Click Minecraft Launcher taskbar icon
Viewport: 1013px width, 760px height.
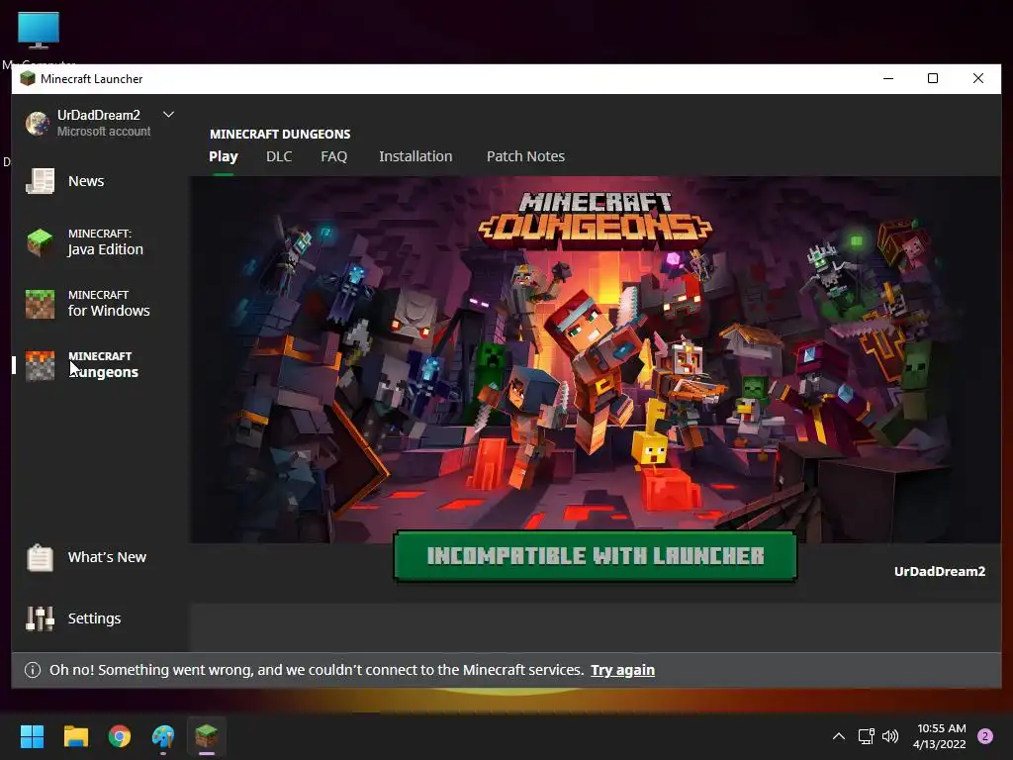point(207,736)
